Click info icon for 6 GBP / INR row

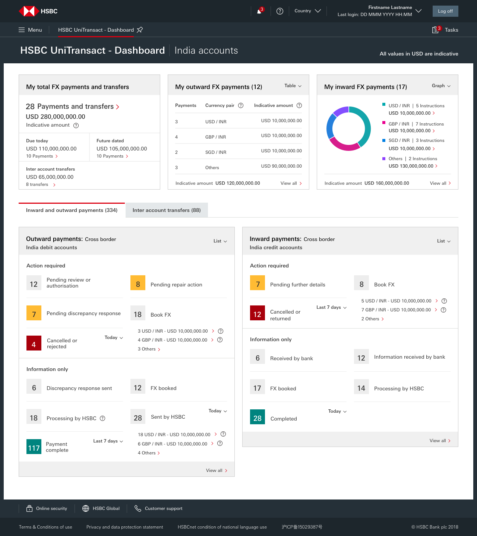[x=220, y=443]
